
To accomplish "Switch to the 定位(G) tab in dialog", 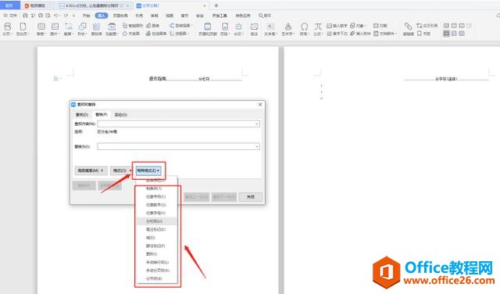I will pyautogui.click(x=121, y=114).
